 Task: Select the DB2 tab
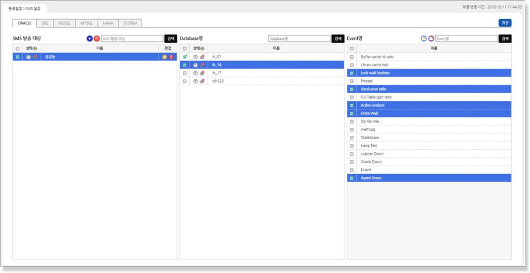pos(45,23)
